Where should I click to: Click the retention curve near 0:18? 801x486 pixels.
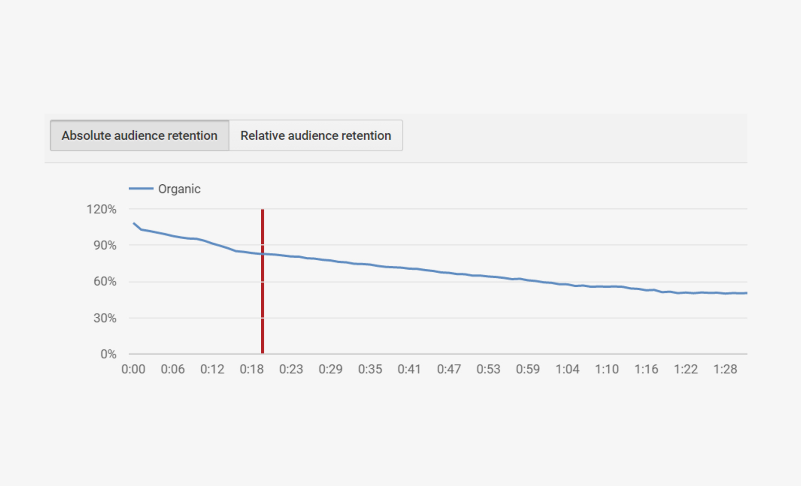253,253
